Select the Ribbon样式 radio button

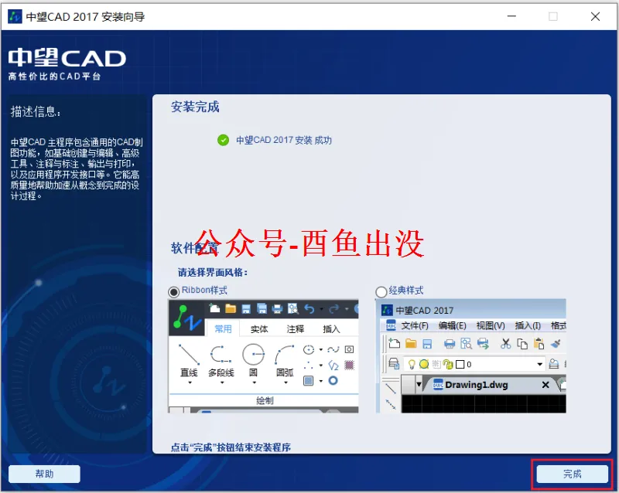coord(173,292)
